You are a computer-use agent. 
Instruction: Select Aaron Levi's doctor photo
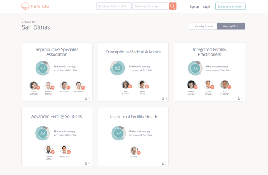pos(64,149)
